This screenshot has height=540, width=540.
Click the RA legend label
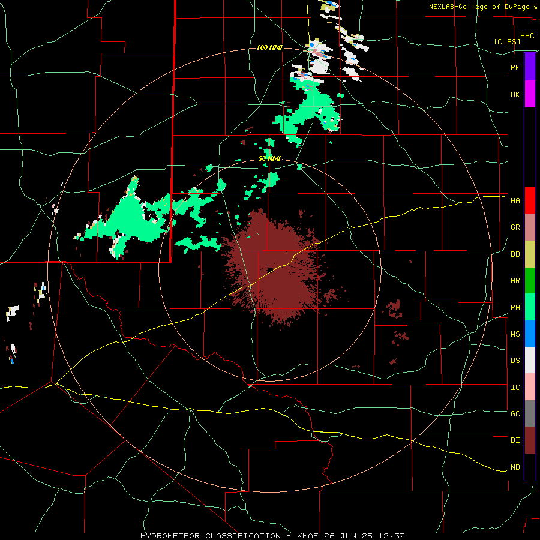click(515, 308)
